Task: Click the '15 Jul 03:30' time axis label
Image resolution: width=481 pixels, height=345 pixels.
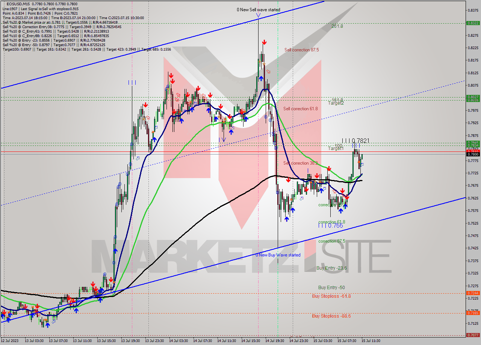Action: (x=323, y=341)
